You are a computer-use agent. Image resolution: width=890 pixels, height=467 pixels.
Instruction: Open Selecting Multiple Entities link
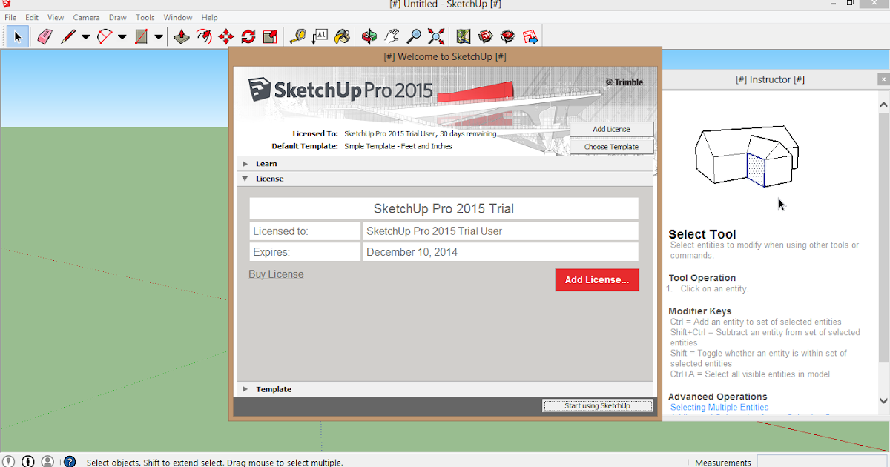[x=719, y=408]
